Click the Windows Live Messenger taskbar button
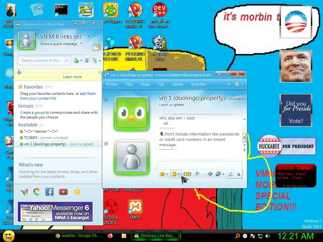This screenshot has width=323, height=242. tap(156, 236)
